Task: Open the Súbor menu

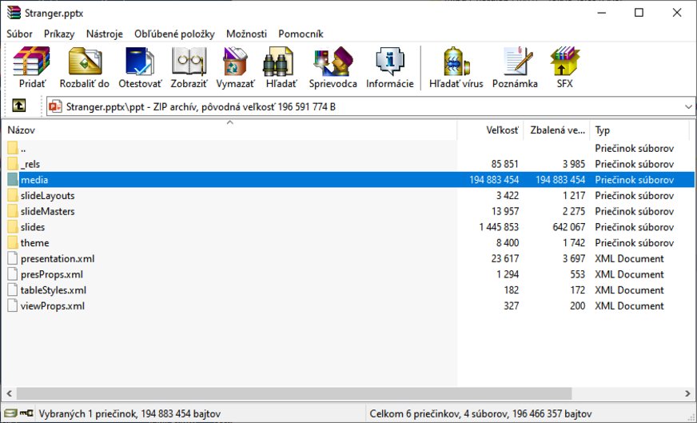Action: [20, 34]
